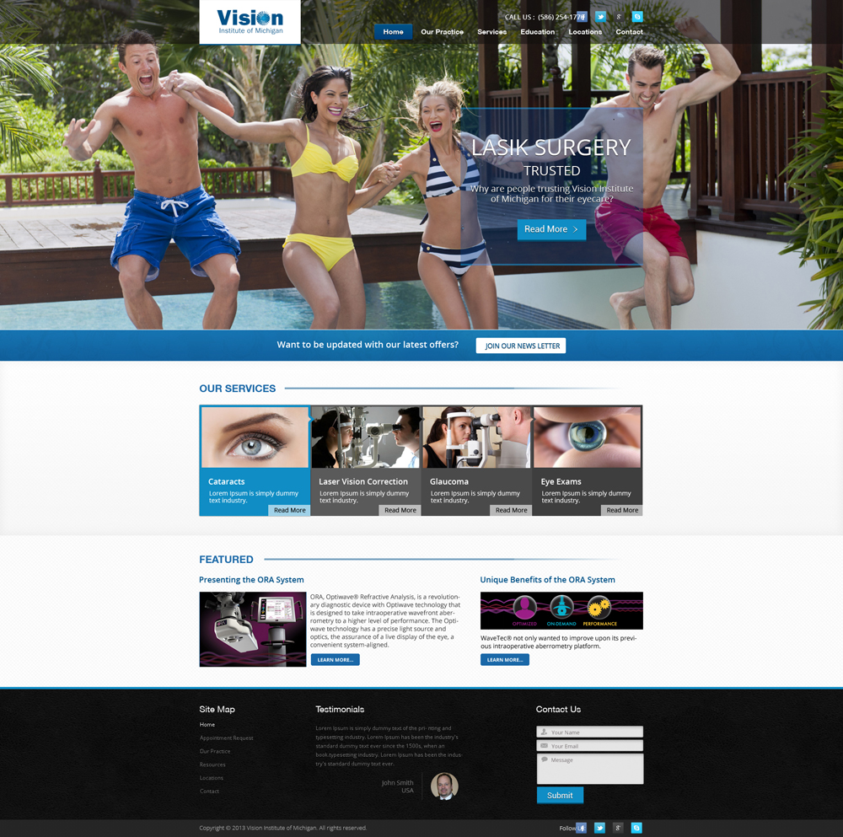Open the Laser Vision Correction image

[366, 437]
